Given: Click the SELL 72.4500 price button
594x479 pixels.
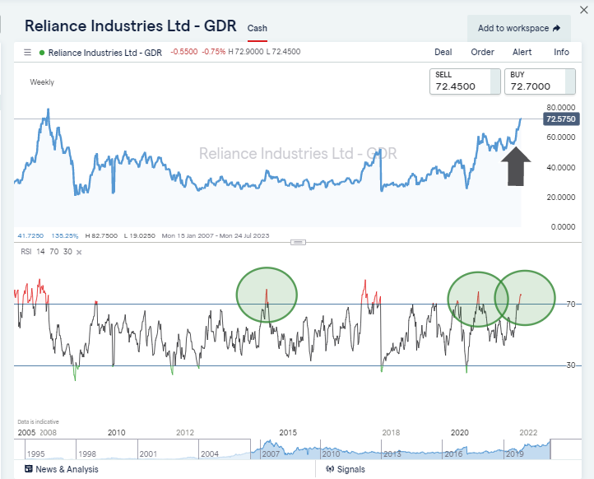Looking at the screenshot, I should coord(465,81).
